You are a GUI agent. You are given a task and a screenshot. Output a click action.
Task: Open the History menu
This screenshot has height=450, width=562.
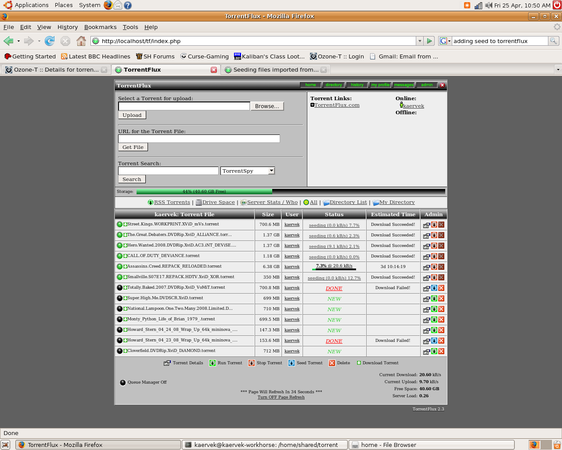click(68, 27)
